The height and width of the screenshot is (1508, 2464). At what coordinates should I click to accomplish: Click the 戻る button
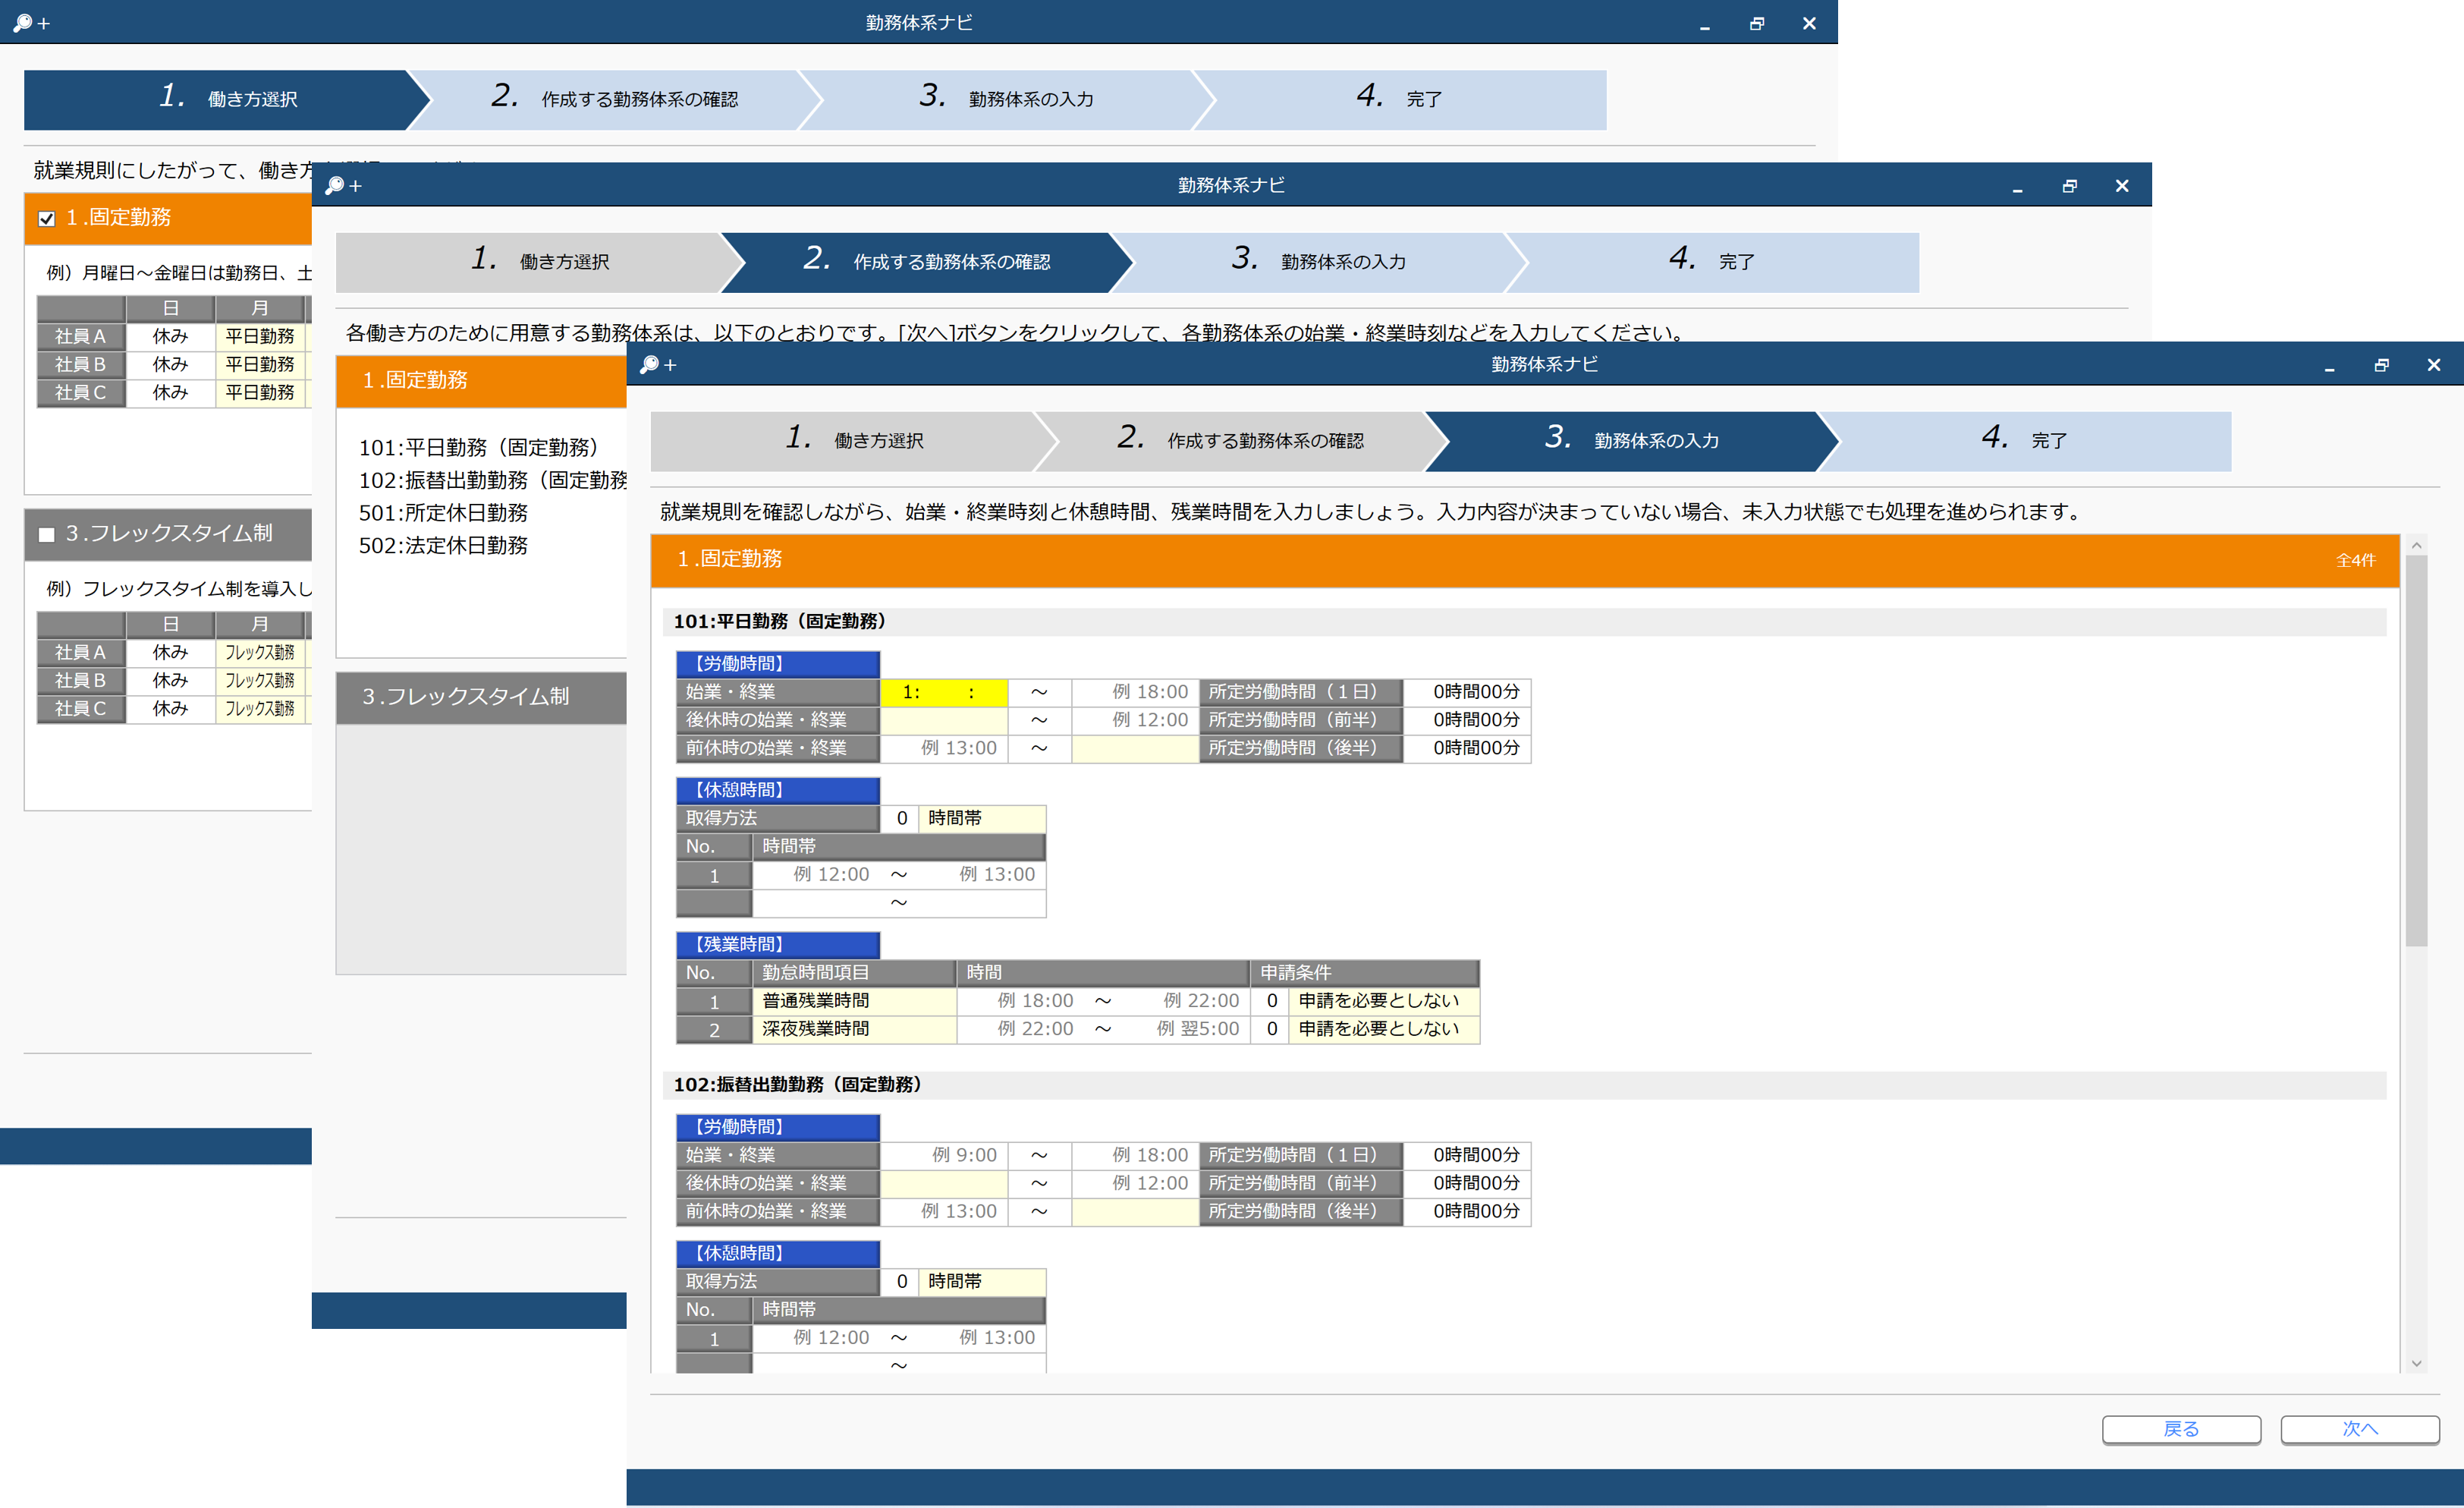[x=2180, y=1429]
